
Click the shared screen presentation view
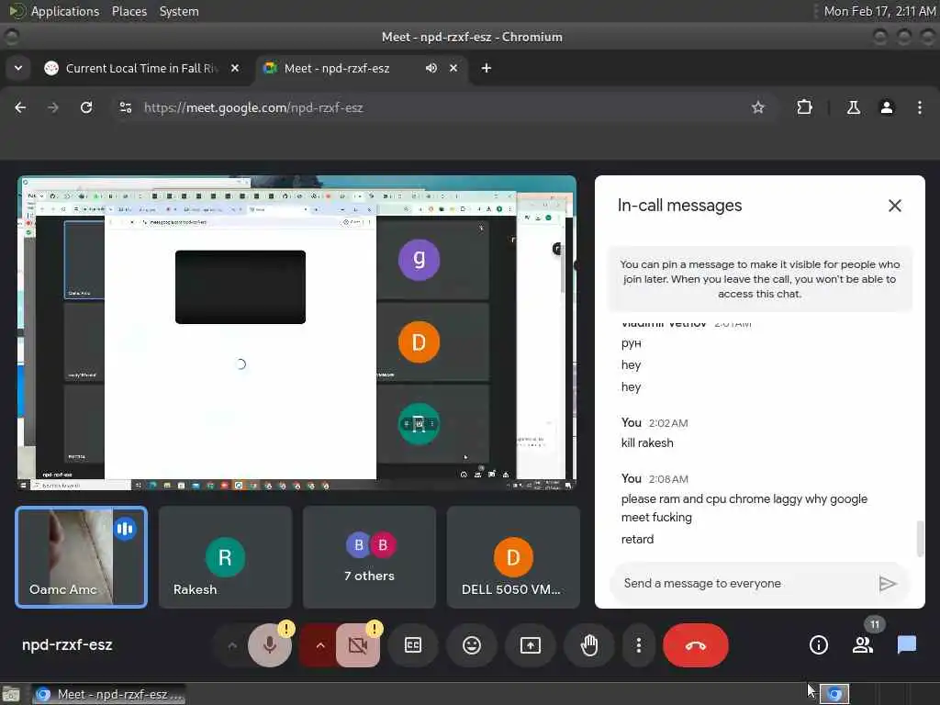pos(297,333)
